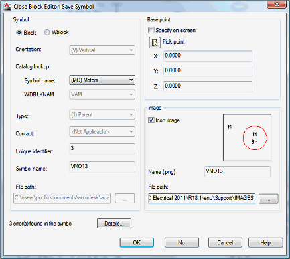
Task: Click the browse button next to Symbol file path
Action: tap(125, 198)
